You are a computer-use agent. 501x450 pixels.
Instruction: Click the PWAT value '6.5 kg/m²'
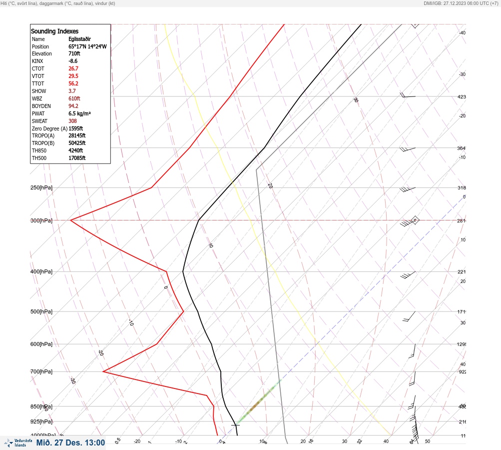tap(79, 113)
